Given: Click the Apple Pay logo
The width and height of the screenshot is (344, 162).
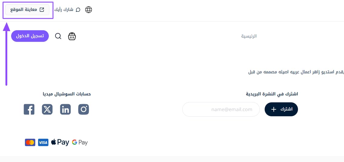Looking at the screenshot, I should (60, 142).
